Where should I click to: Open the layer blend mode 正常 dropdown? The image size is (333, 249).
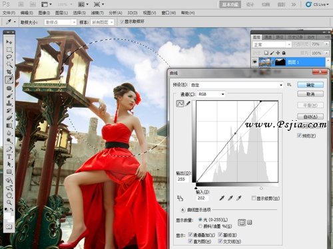272,44
